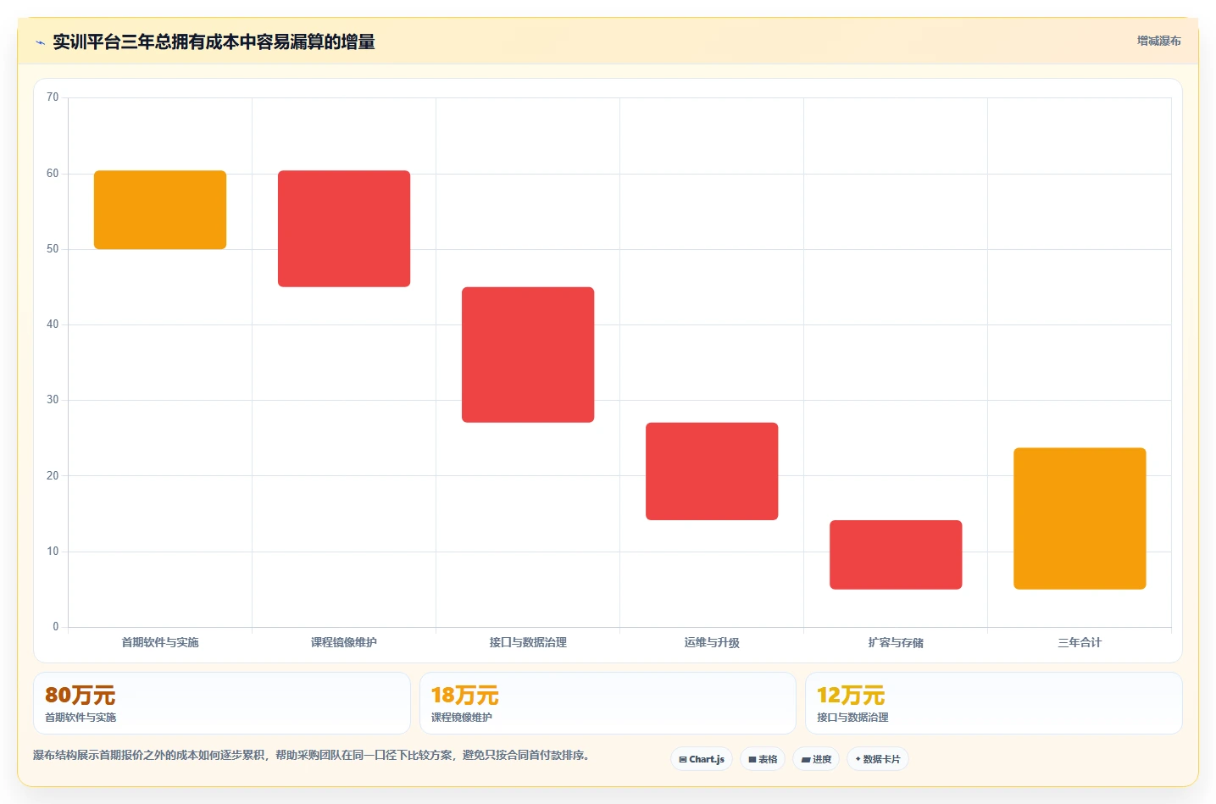Click the red 运维与升级 bar
The height and width of the screenshot is (804, 1216).
pos(712,471)
